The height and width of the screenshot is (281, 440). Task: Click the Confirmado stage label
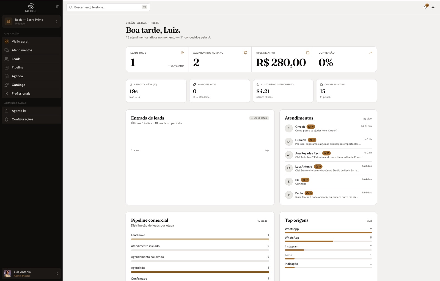tap(139, 279)
